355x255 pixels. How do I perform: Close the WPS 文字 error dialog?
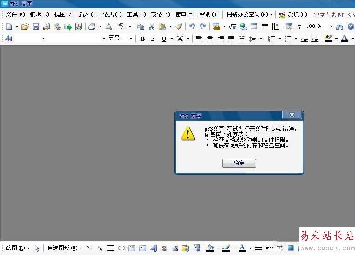point(292,115)
